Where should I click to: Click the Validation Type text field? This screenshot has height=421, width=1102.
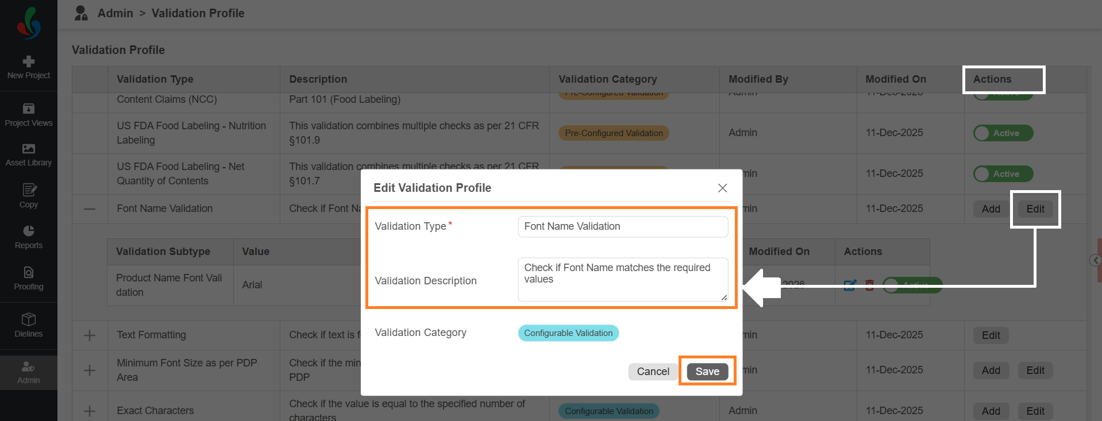pyautogui.click(x=623, y=226)
